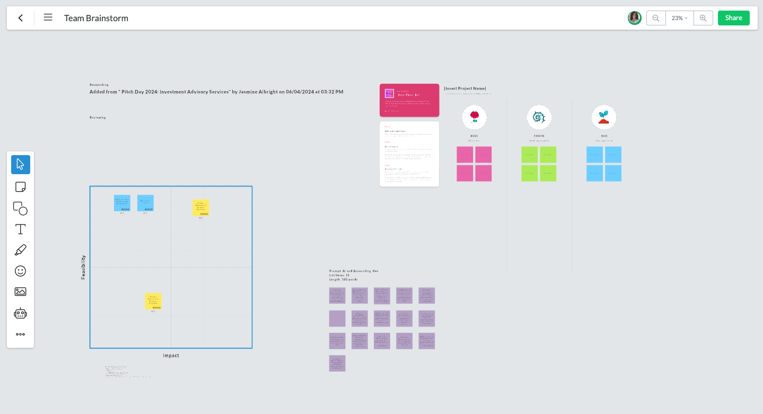Viewport: 763px width, 414px height.
Task: Select the "Added from Pitch Day 2024" text
Action: click(x=216, y=92)
